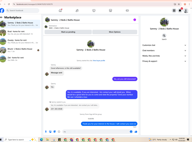Screen dimensions: 192x142
Task: Click Search icon in chat details panel
Action: click(x=164, y=36)
